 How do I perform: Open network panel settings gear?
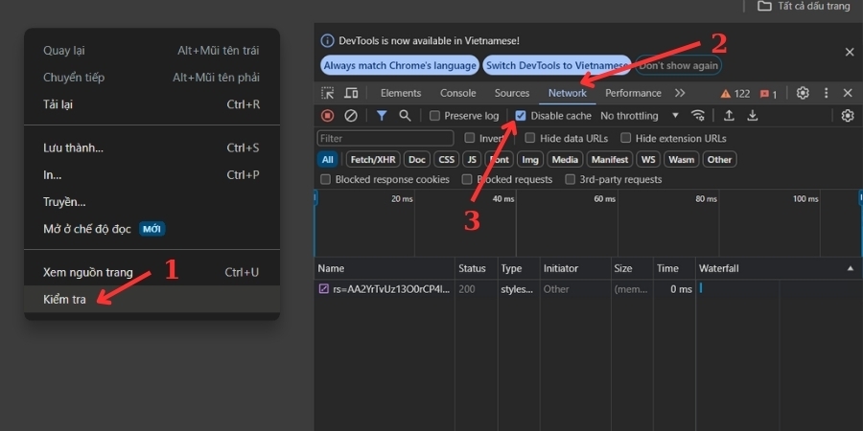(848, 116)
